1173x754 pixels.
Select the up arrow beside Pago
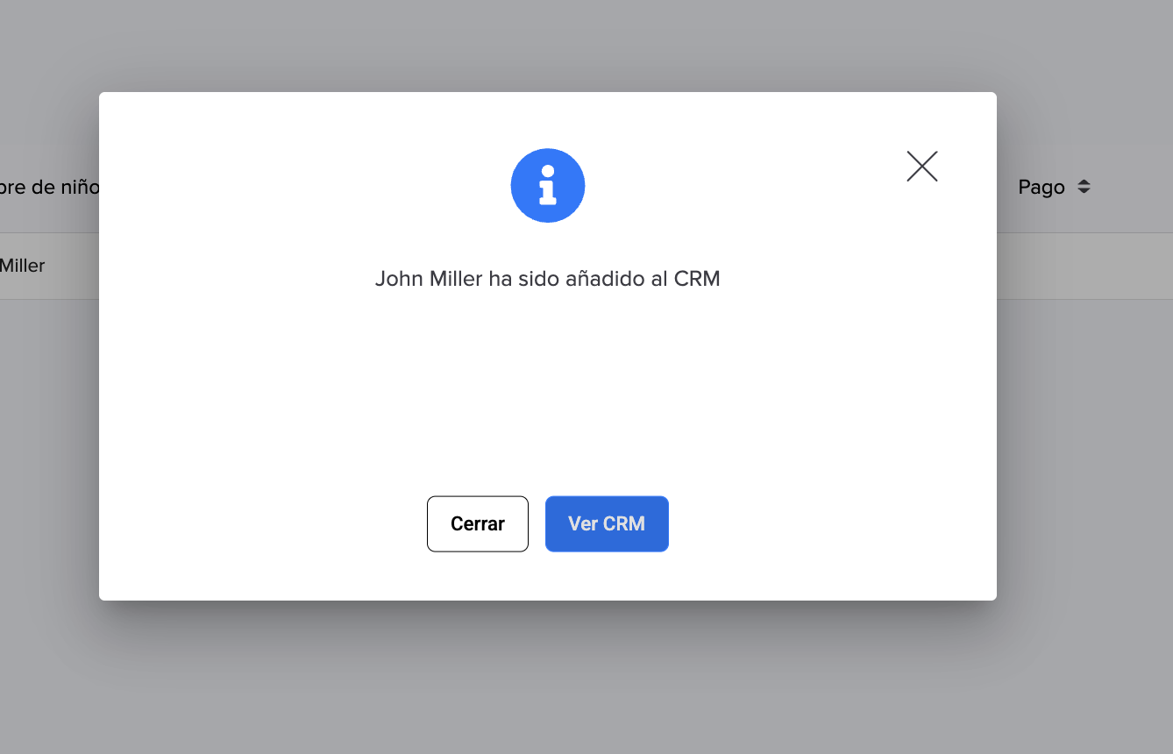1084,182
